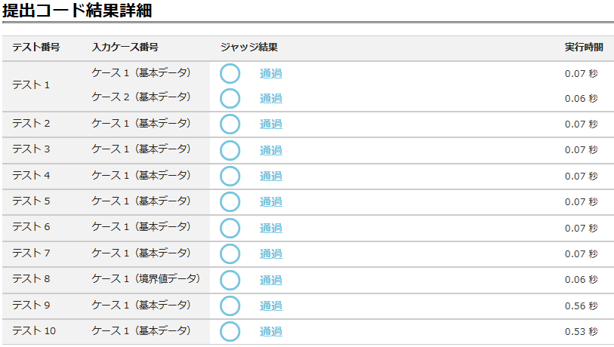Open the 通過 link for Test 7
This screenshot has height=347, width=614.
[x=270, y=253]
